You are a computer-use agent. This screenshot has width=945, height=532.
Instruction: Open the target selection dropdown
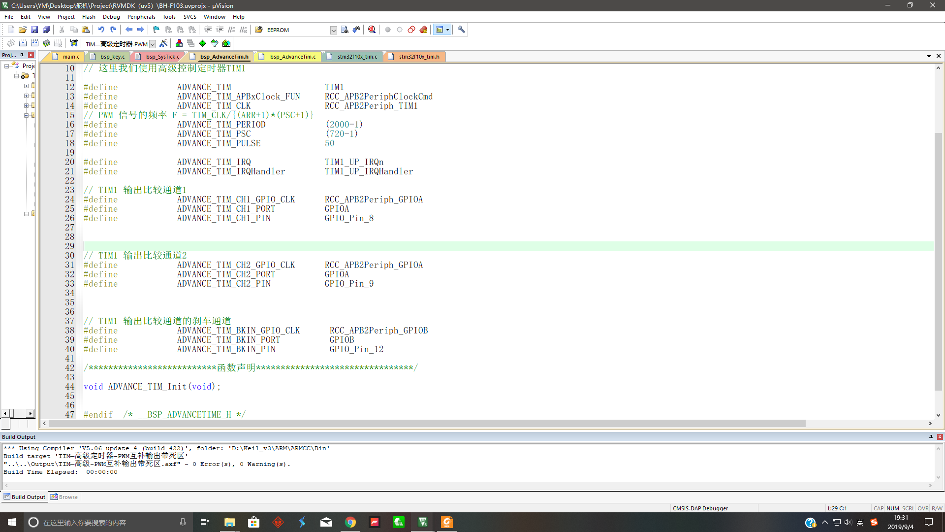[153, 44]
